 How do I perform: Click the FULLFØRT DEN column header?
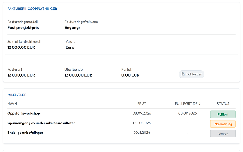[x=187, y=104]
